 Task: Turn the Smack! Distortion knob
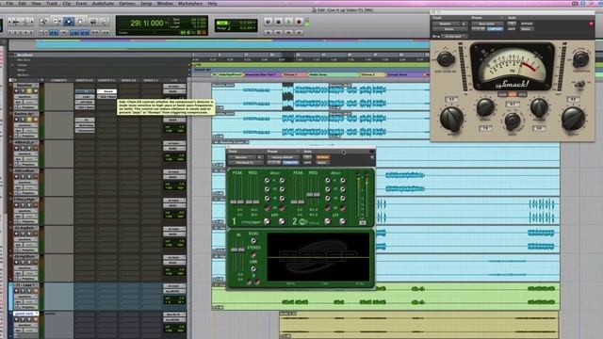[580, 58]
